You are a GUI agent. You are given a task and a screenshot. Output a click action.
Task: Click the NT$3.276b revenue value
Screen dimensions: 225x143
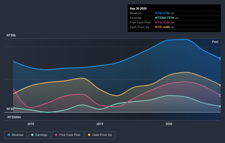pyautogui.click(x=163, y=13)
